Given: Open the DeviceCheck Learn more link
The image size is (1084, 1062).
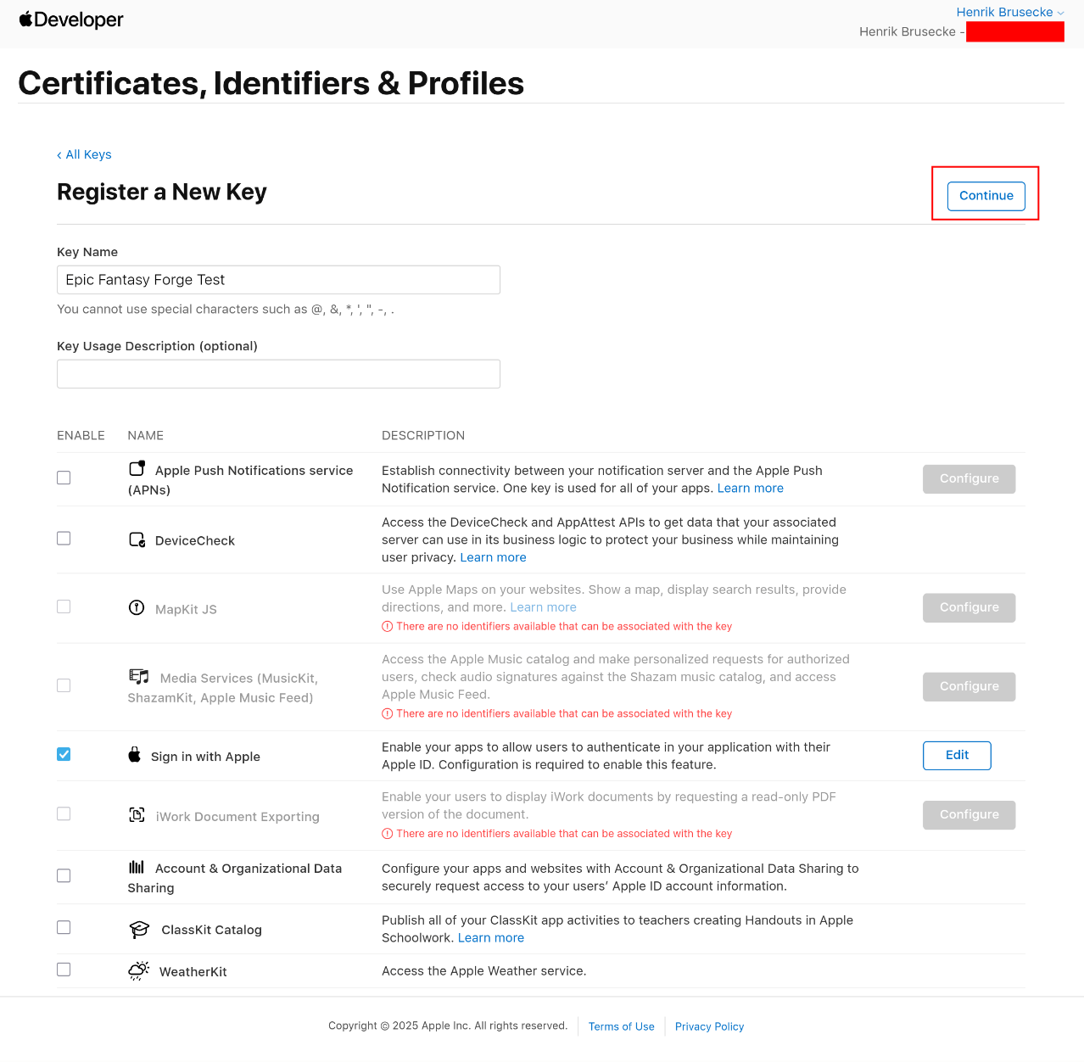Looking at the screenshot, I should (x=493, y=557).
